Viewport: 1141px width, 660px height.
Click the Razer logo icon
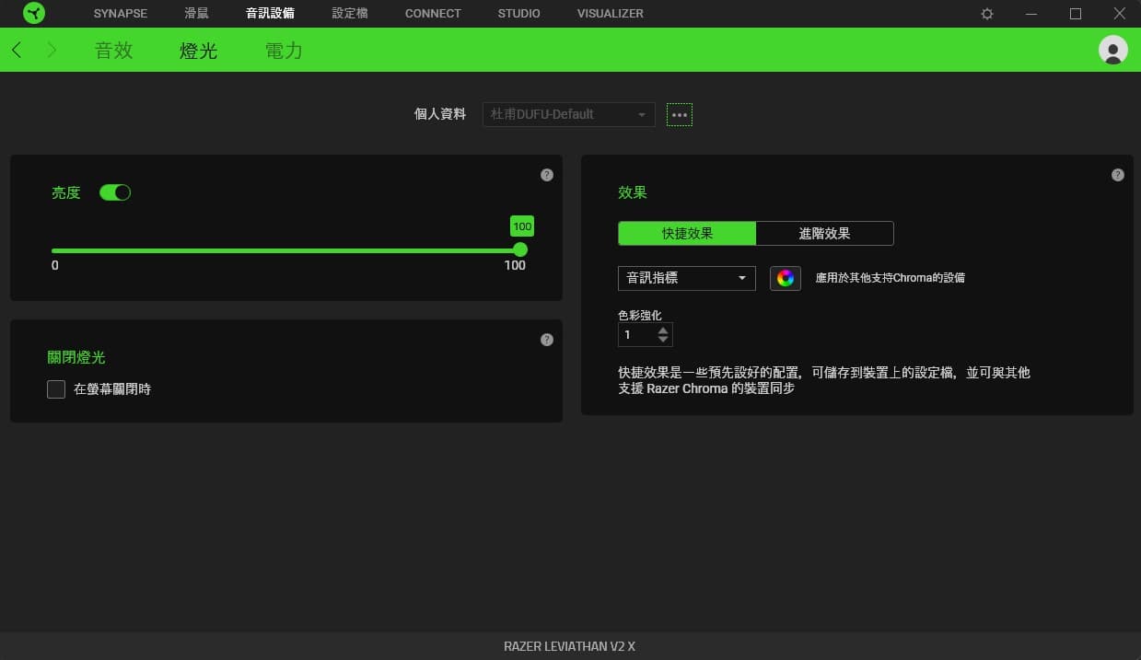tap(33, 14)
